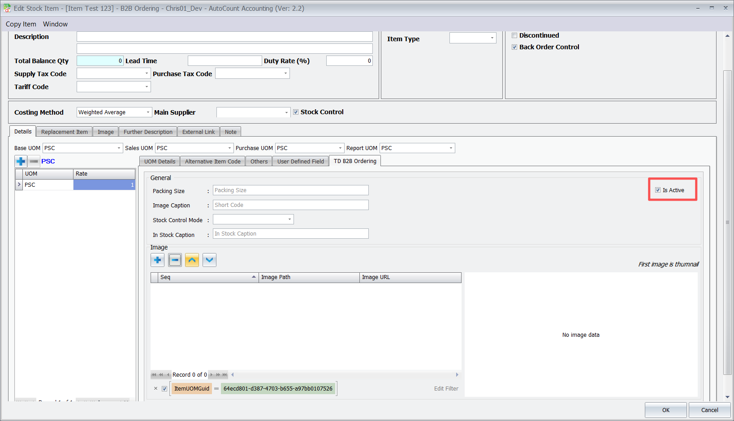Switch to the UOM Details tab

coord(160,161)
